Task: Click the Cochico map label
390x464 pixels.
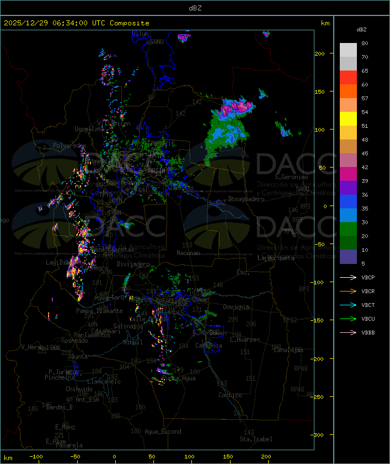Action: point(230,395)
